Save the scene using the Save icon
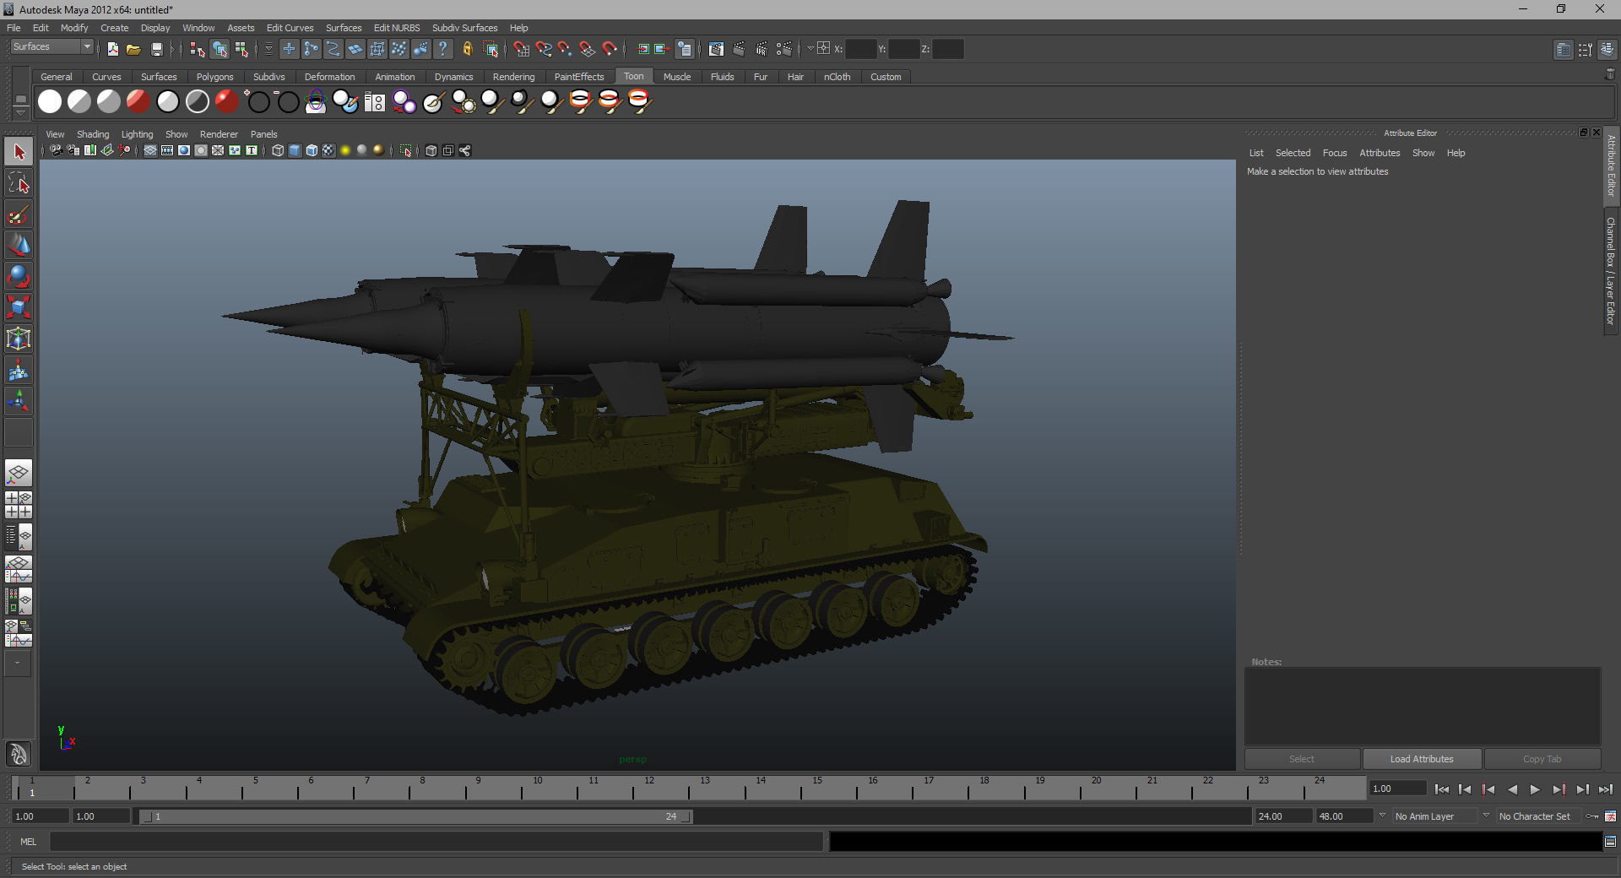The width and height of the screenshot is (1621, 878). 157,49
